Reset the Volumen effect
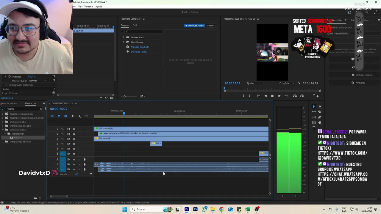The image size is (381, 214). coord(54,93)
